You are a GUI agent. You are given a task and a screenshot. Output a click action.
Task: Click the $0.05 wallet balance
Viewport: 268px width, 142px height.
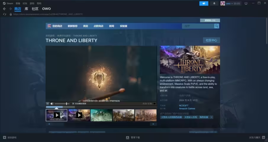237,4
